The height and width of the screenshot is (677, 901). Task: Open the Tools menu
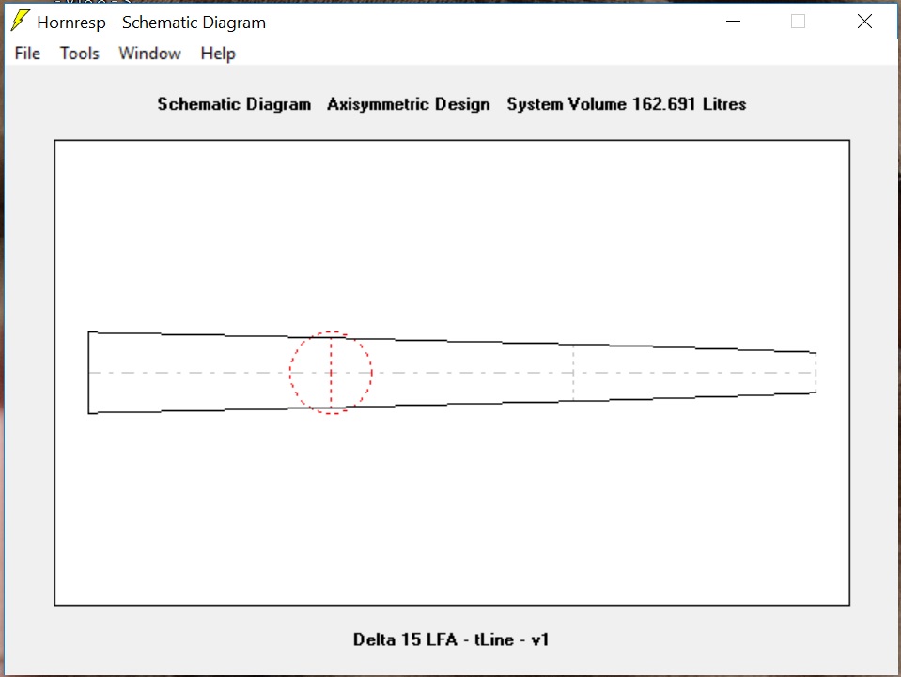tap(79, 54)
